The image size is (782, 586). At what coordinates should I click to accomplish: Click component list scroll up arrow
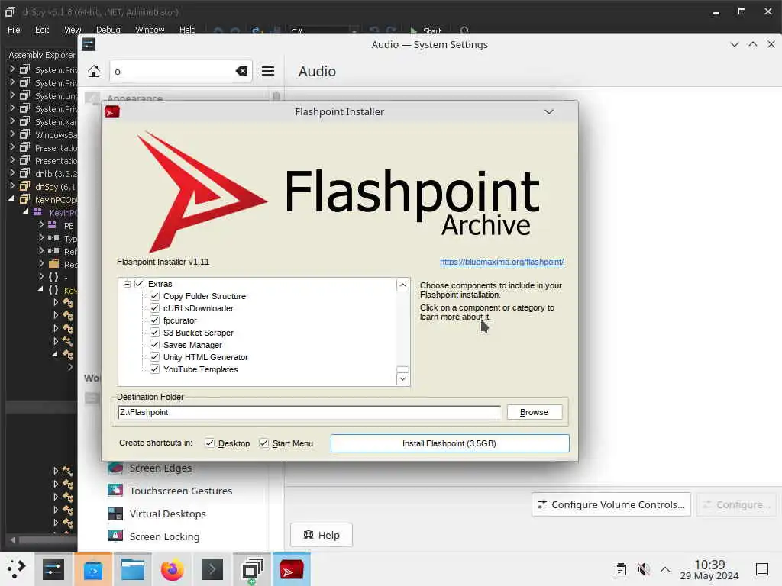(x=402, y=285)
